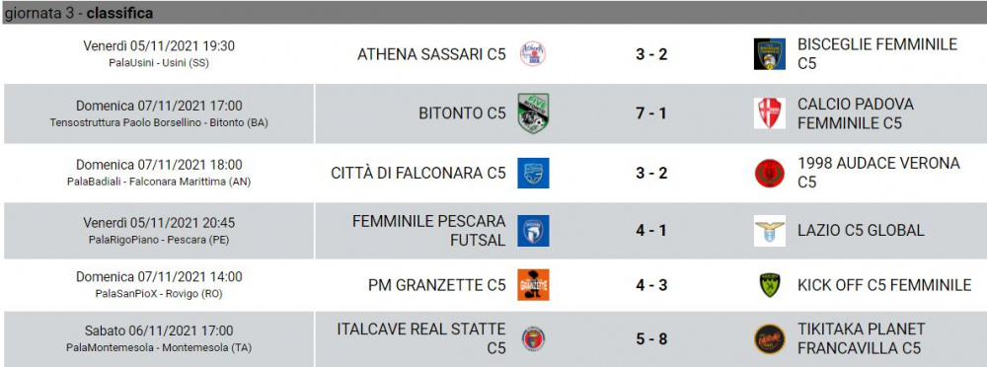This screenshot has width=987, height=367.
Task: Click the LAZIO C5 GLOBAL team name
Action: (x=861, y=231)
